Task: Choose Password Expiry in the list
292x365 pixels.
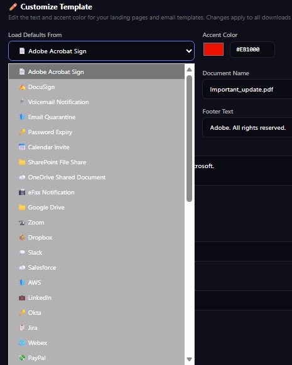Action: (97, 132)
